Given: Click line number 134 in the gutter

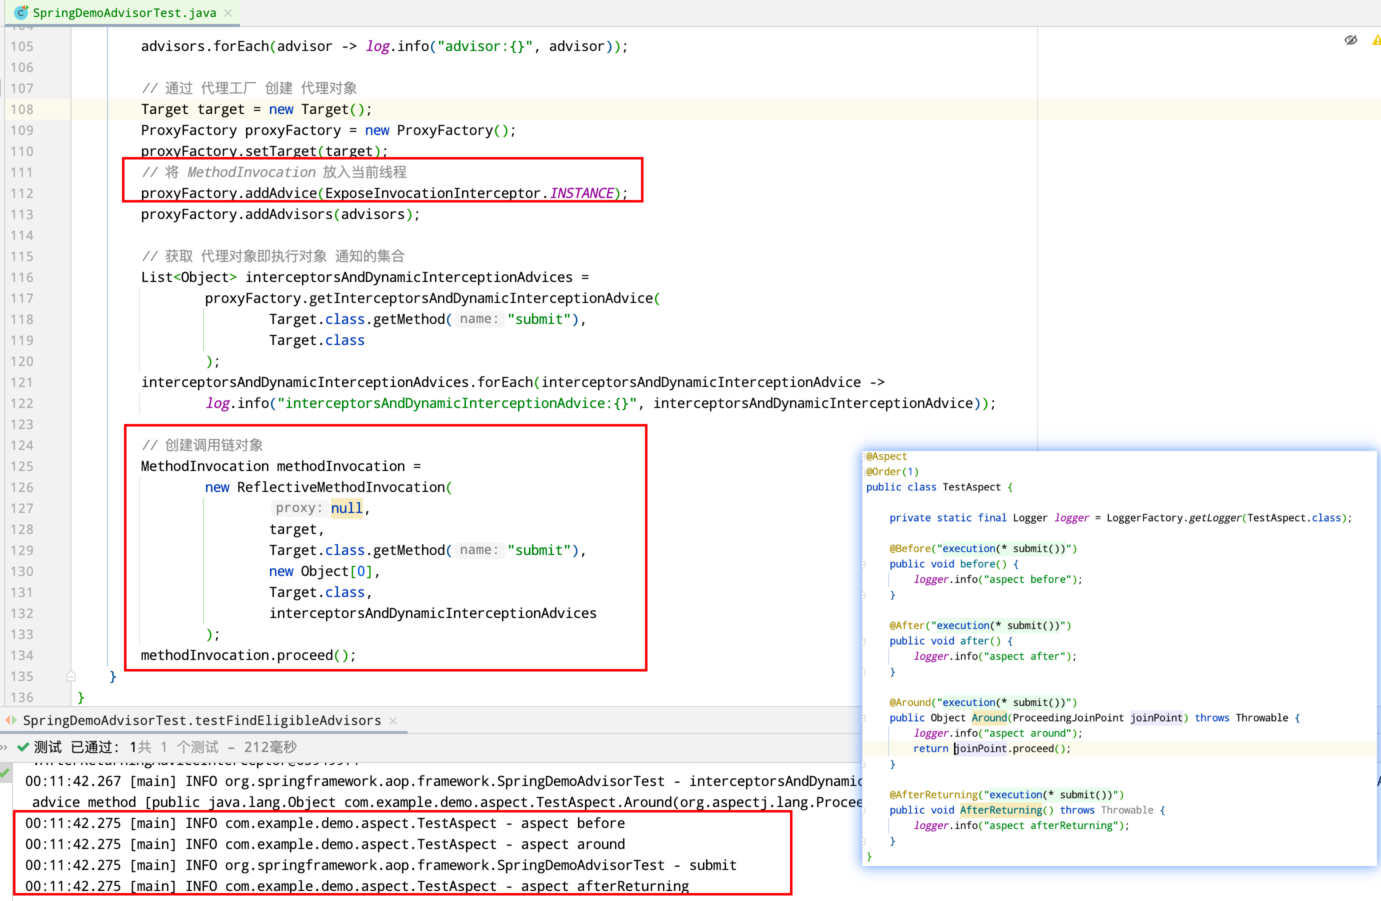Looking at the screenshot, I should tap(22, 655).
